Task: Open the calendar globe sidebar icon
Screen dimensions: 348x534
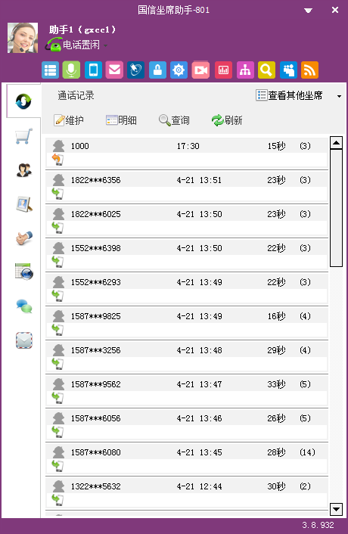Action: pyautogui.click(x=24, y=272)
